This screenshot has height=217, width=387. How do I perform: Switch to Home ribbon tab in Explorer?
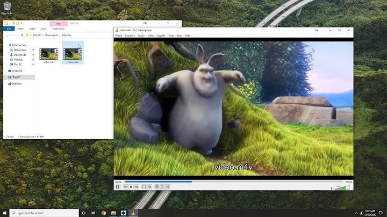click(20, 28)
